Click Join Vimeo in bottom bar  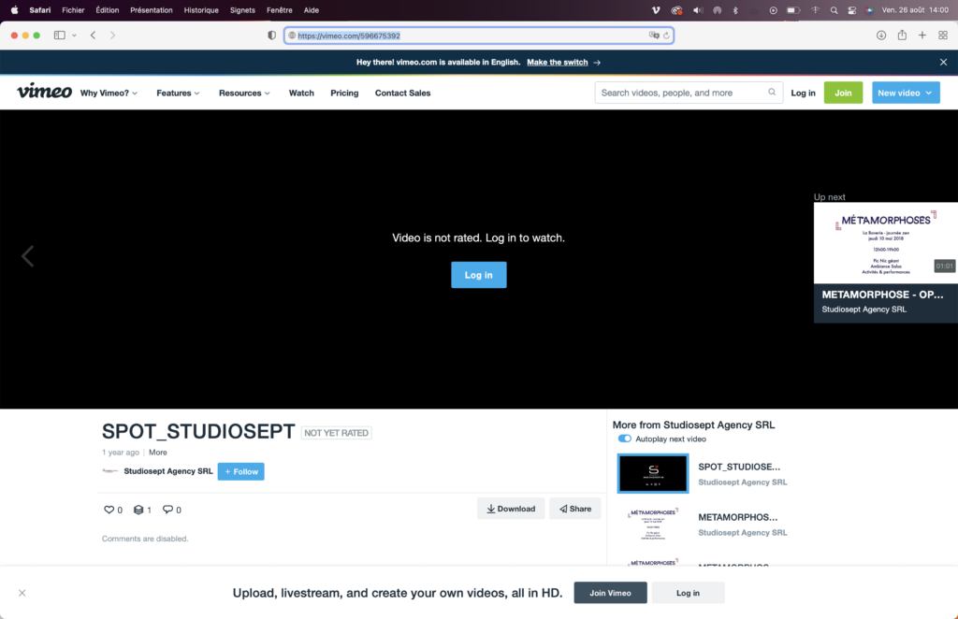point(610,593)
